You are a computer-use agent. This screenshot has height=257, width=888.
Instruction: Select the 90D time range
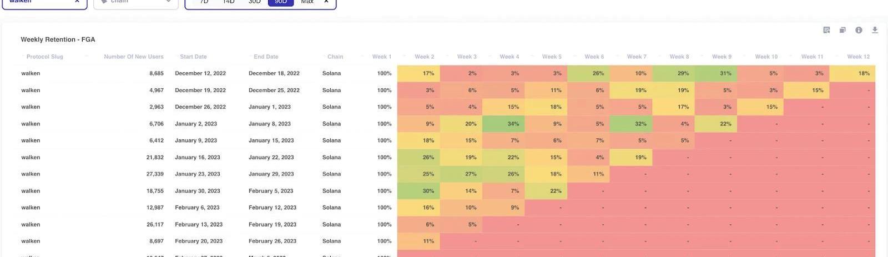(281, 2)
